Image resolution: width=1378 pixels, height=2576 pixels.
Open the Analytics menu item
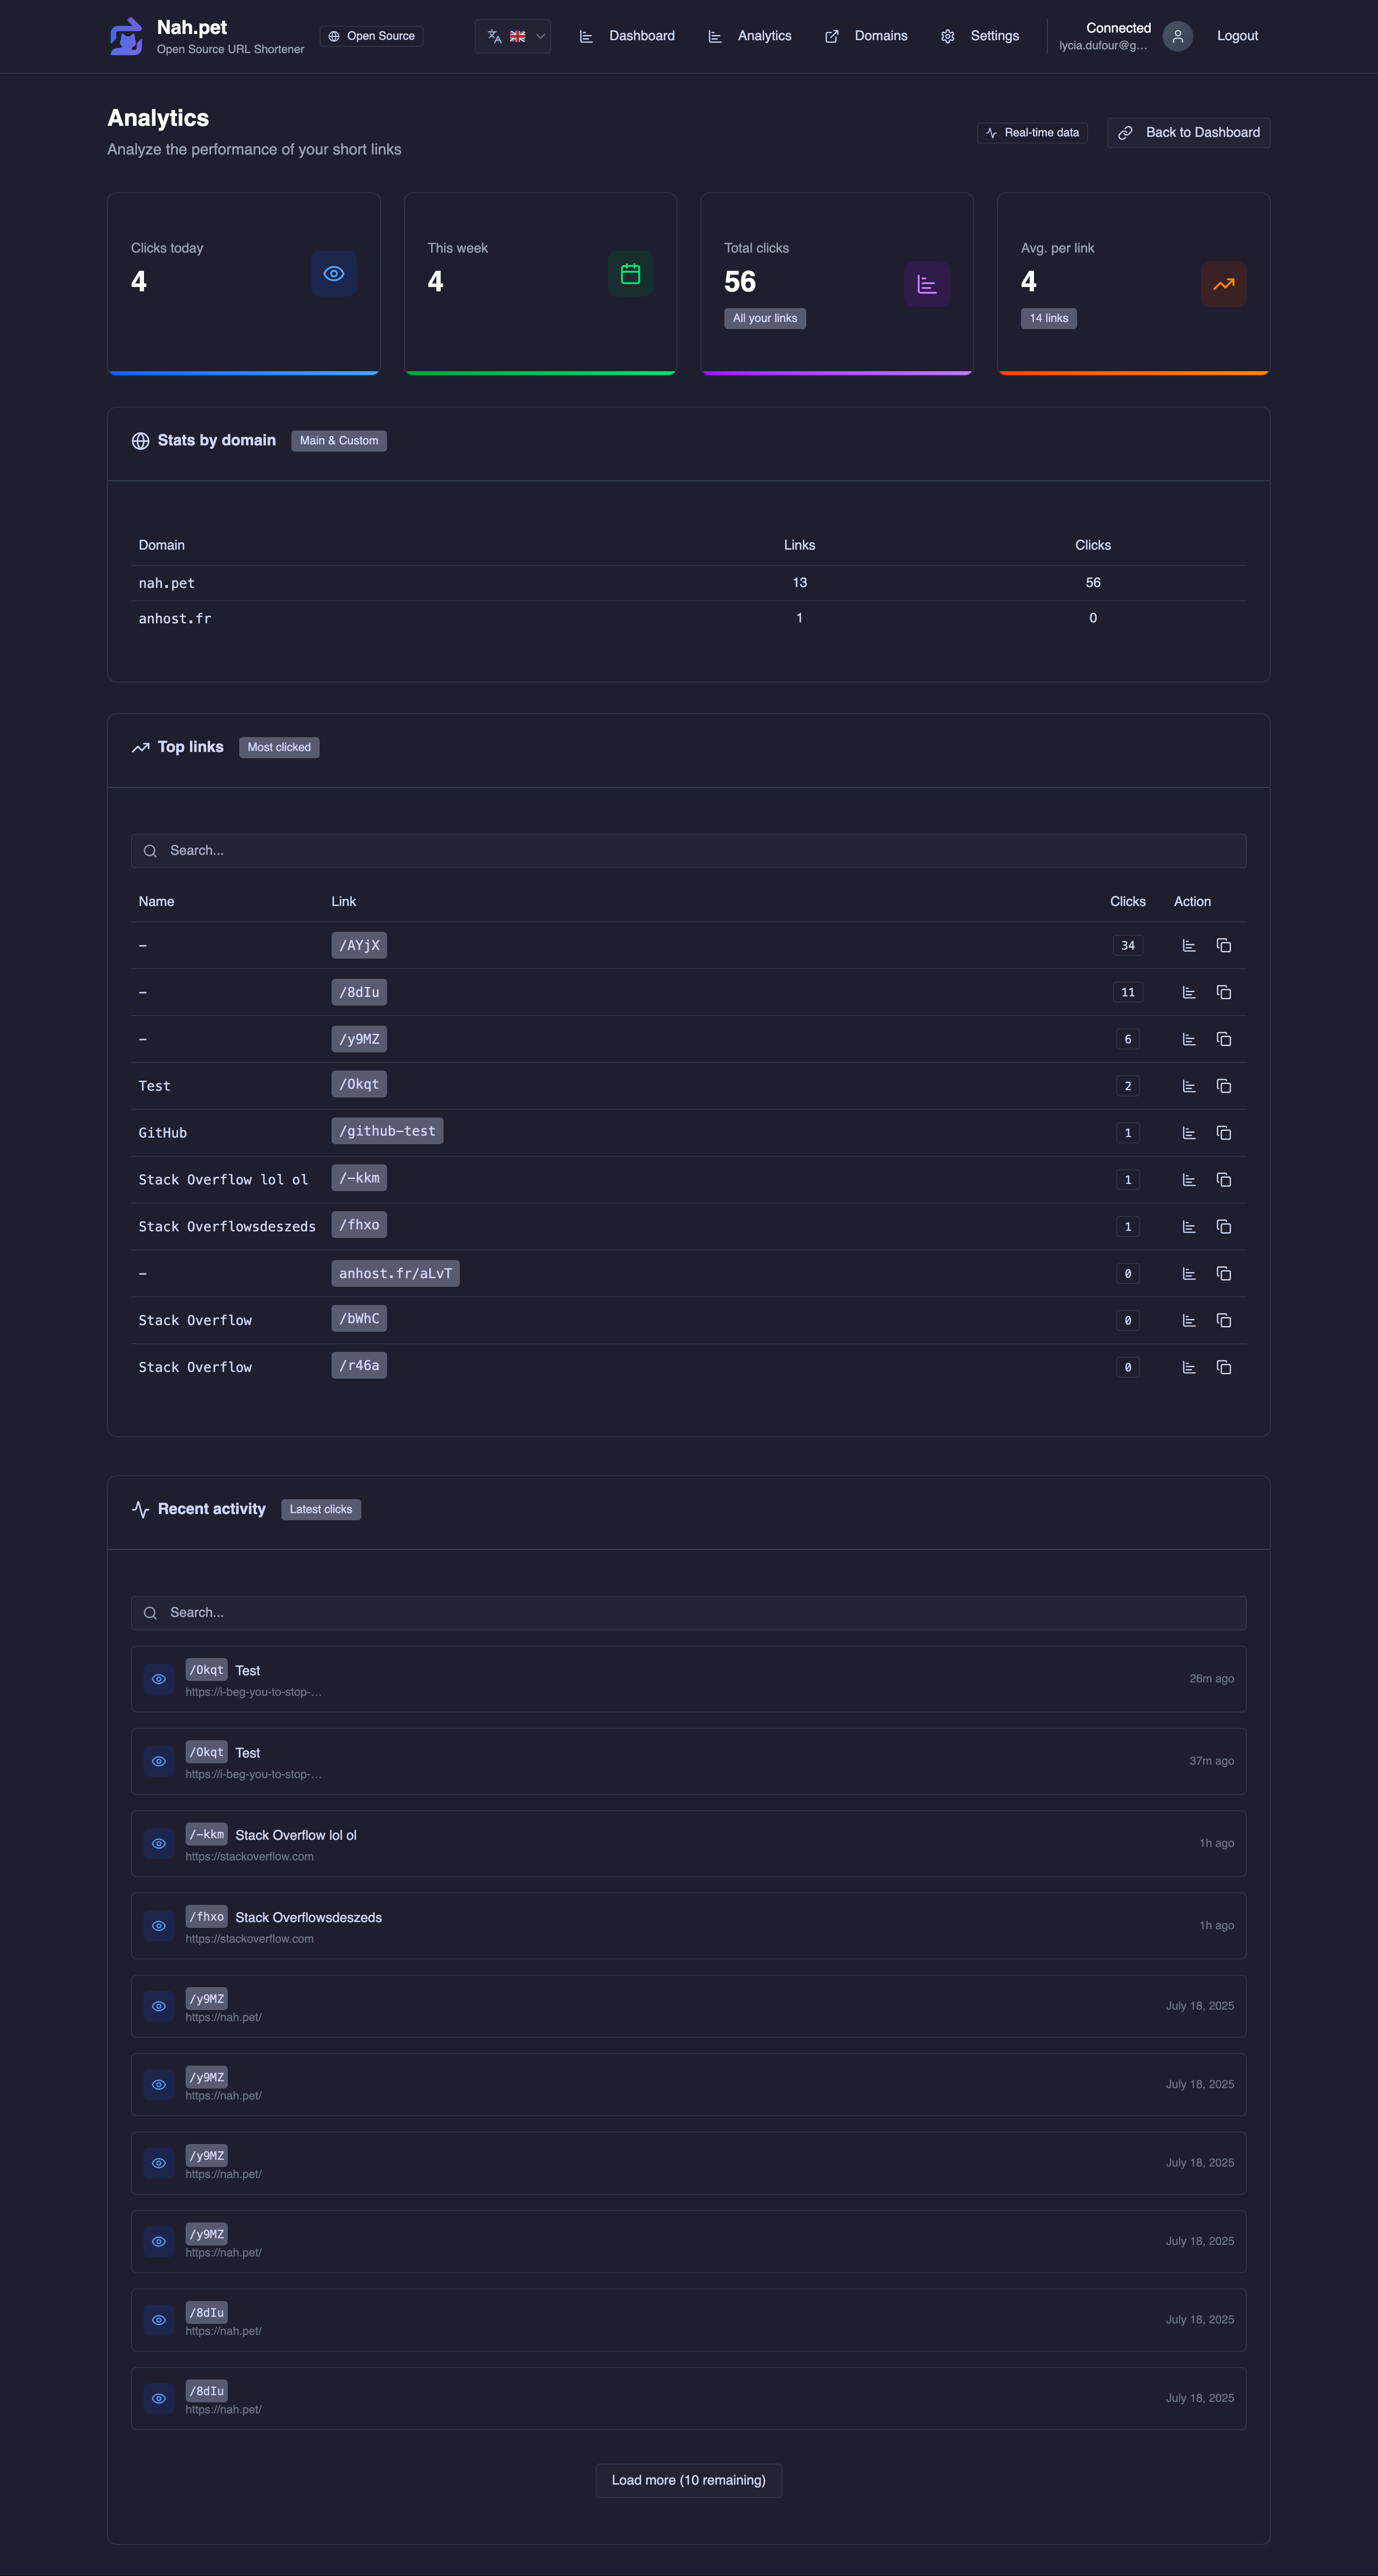pyautogui.click(x=750, y=36)
